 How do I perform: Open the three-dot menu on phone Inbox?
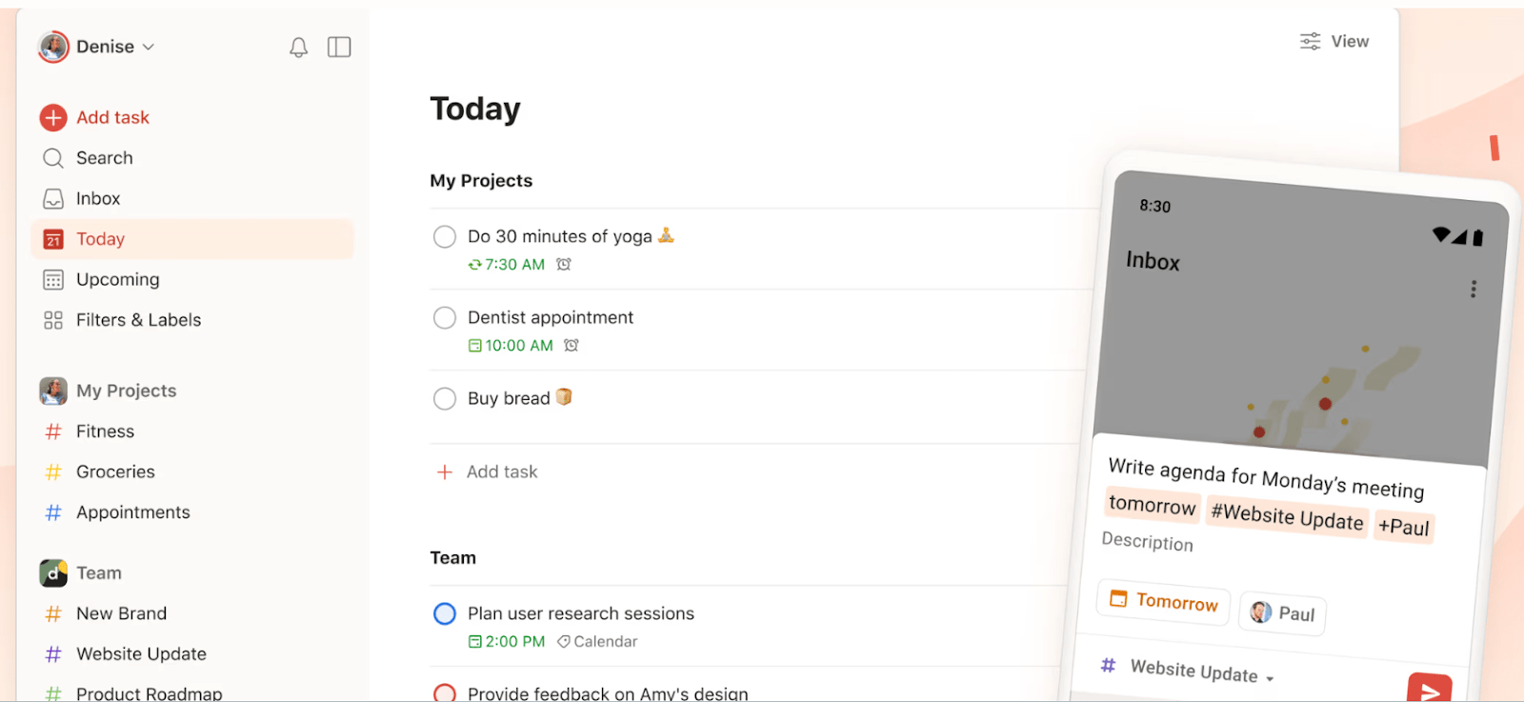tap(1473, 289)
